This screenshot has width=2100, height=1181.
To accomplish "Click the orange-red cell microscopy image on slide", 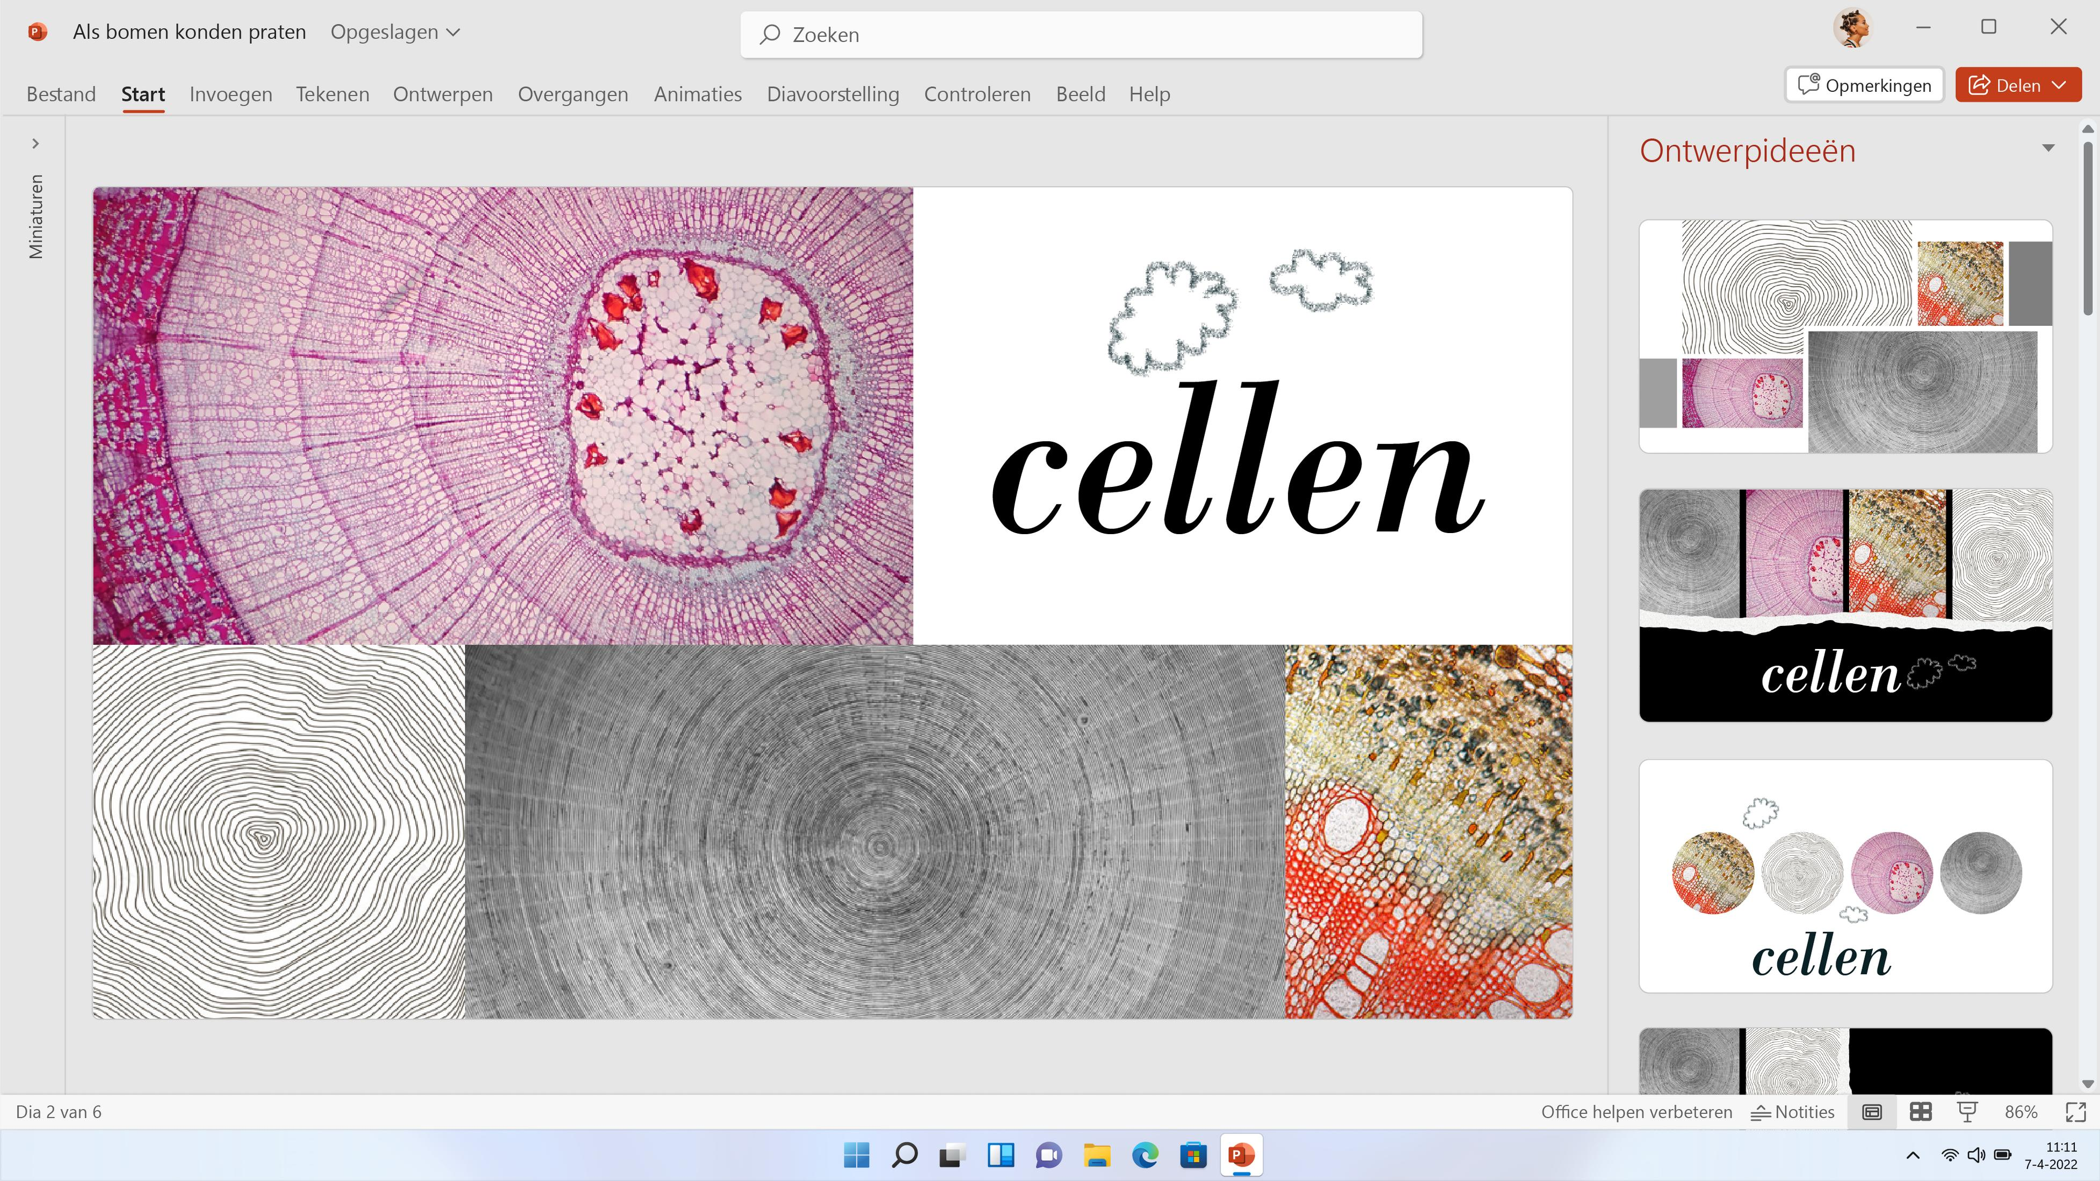I will (1429, 832).
